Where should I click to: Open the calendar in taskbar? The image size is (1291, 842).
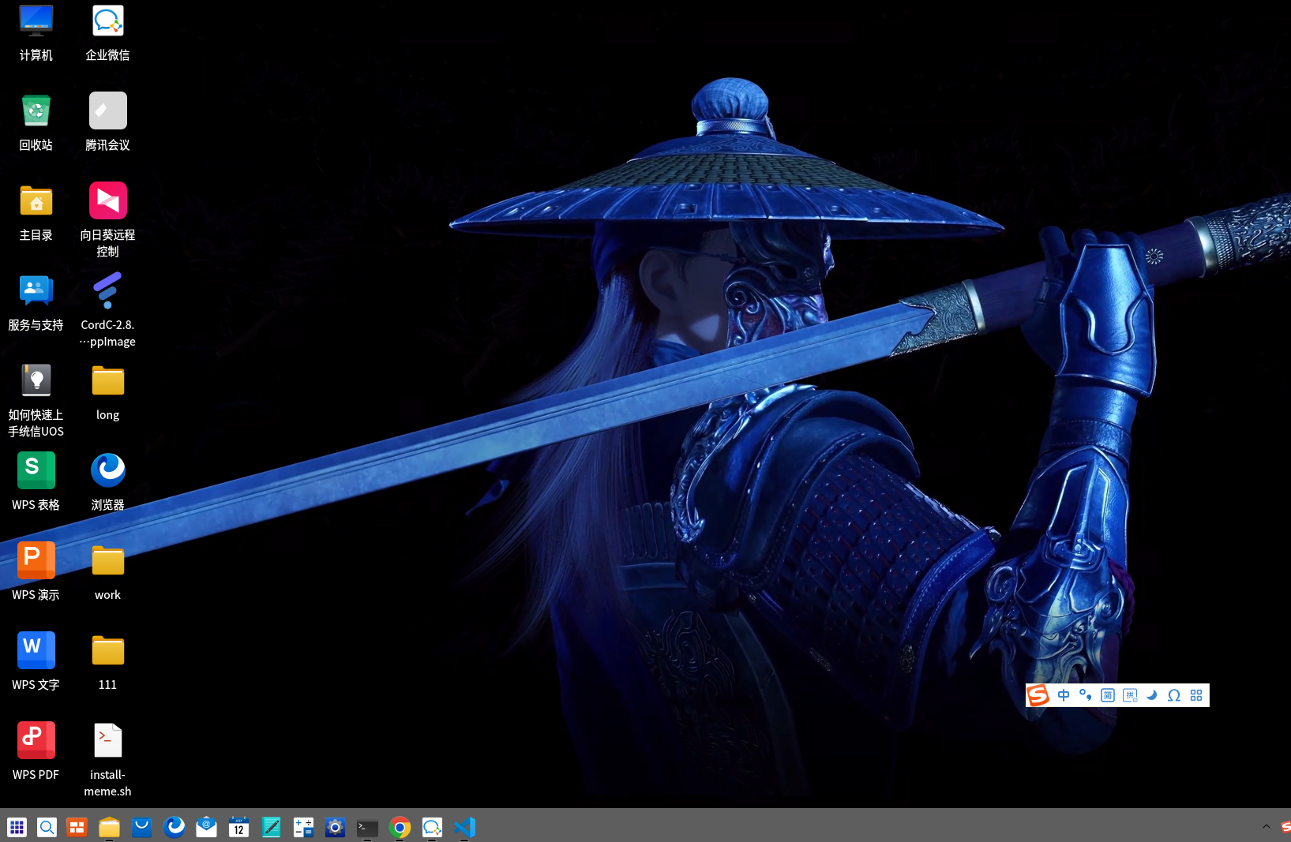tap(238, 827)
